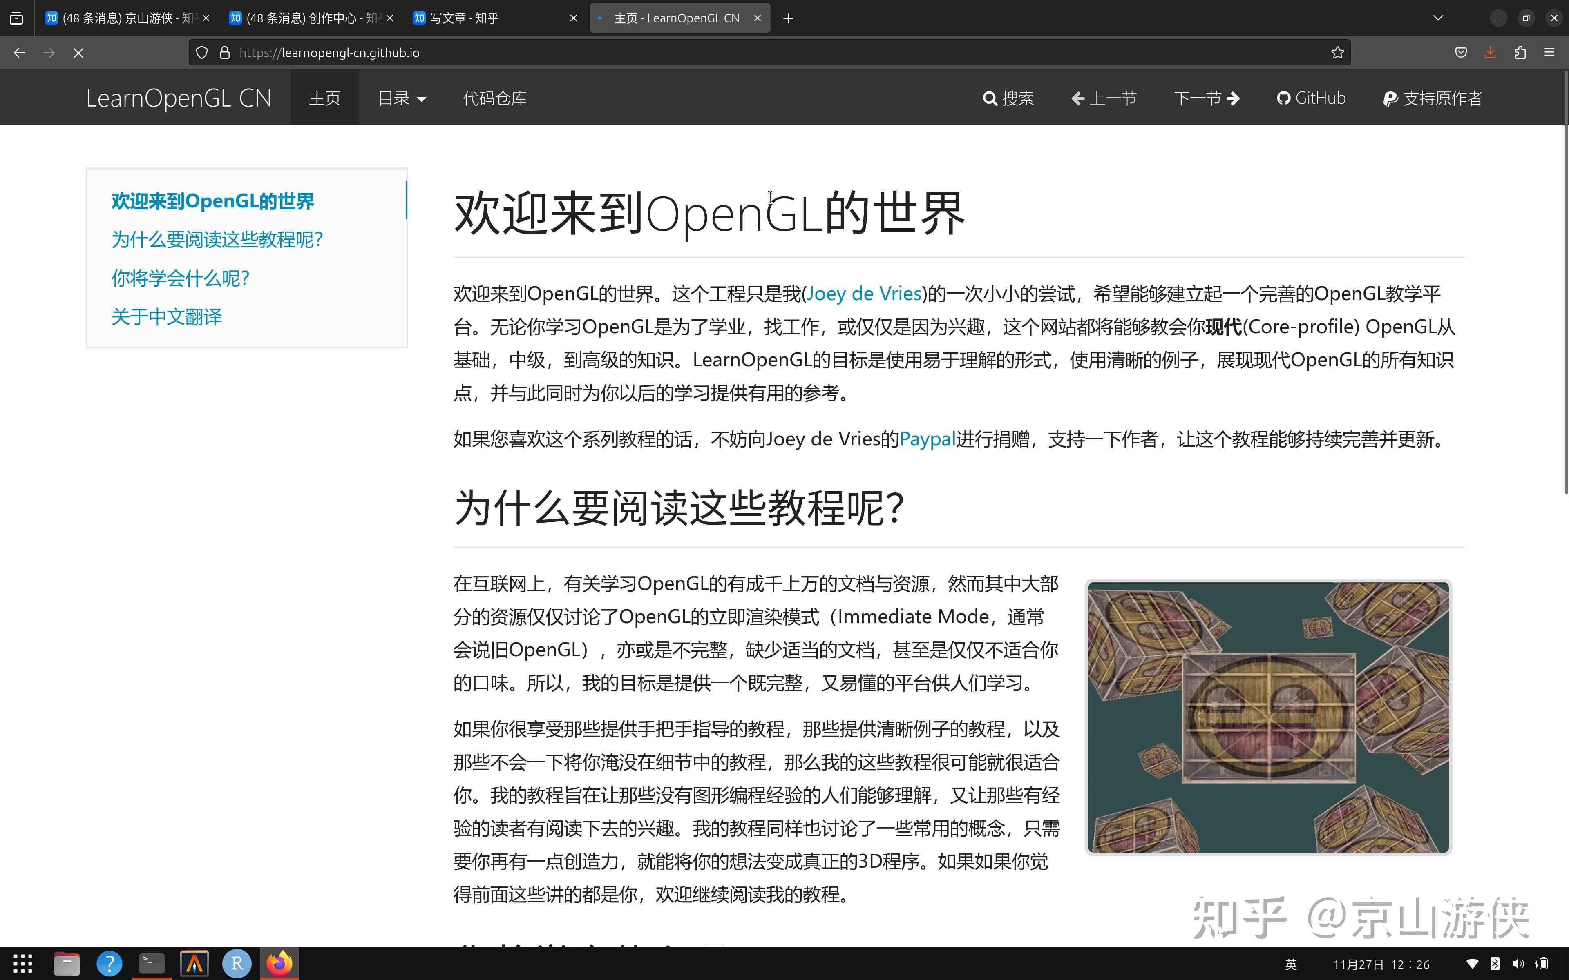Open the Firefox downloads panel

pyautogui.click(x=1489, y=53)
